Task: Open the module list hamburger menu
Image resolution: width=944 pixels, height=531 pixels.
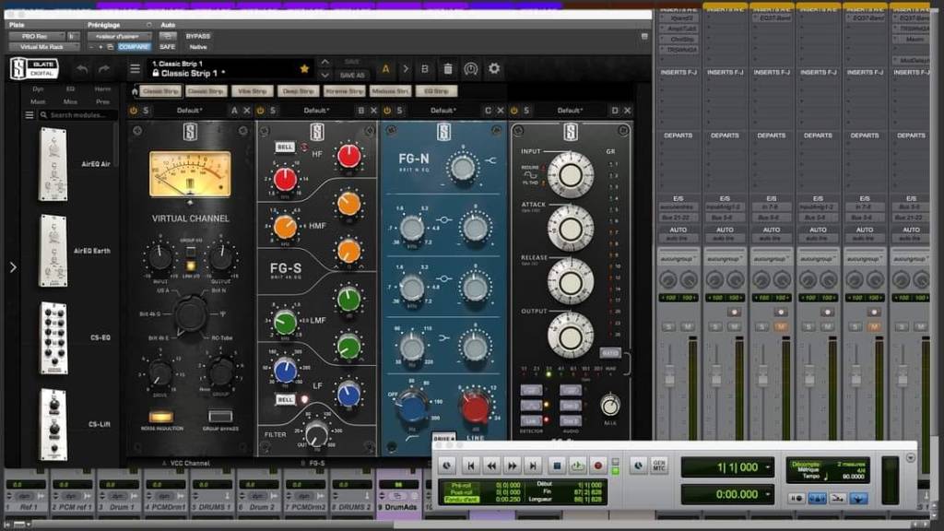Action: (x=29, y=115)
